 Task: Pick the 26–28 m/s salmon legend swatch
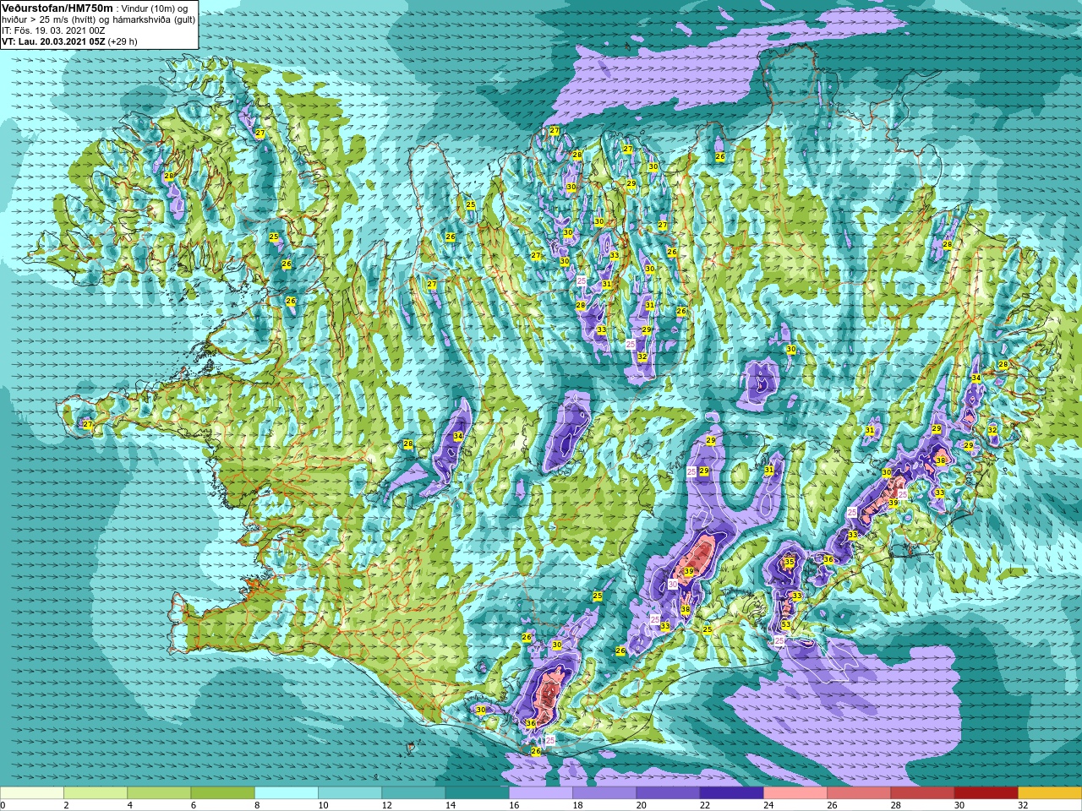point(859,793)
